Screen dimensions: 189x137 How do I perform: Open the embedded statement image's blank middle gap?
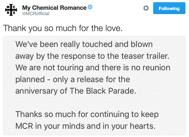click(x=94, y=103)
